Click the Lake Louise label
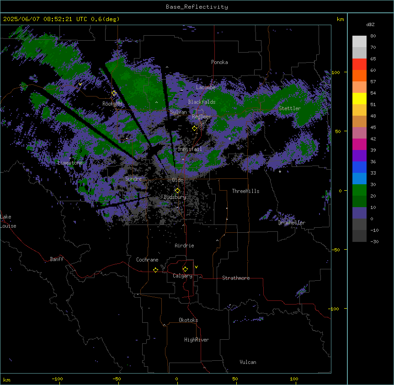The width and height of the screenshot is (394, 385). click(x=8, y=221)
